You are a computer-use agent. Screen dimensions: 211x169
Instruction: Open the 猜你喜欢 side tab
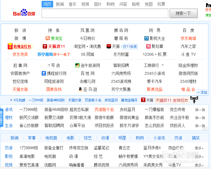point(1,118)
